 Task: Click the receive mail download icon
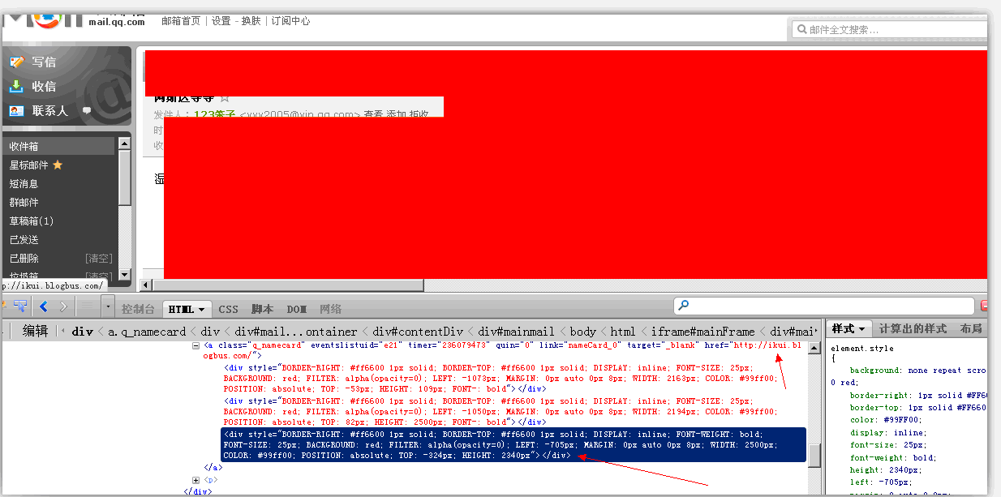coord(16,86)
